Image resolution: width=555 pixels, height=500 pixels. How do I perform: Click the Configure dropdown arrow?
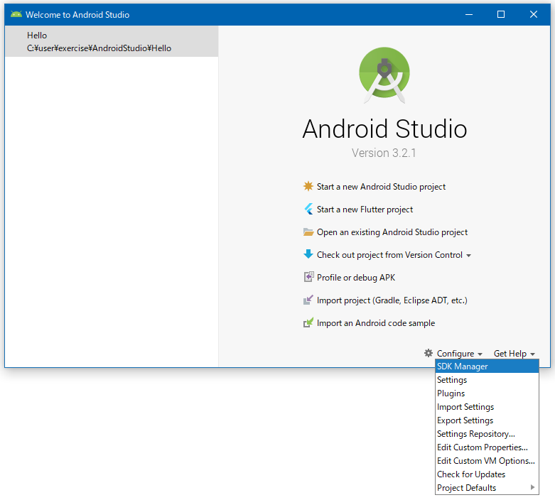tap(480, 354)
